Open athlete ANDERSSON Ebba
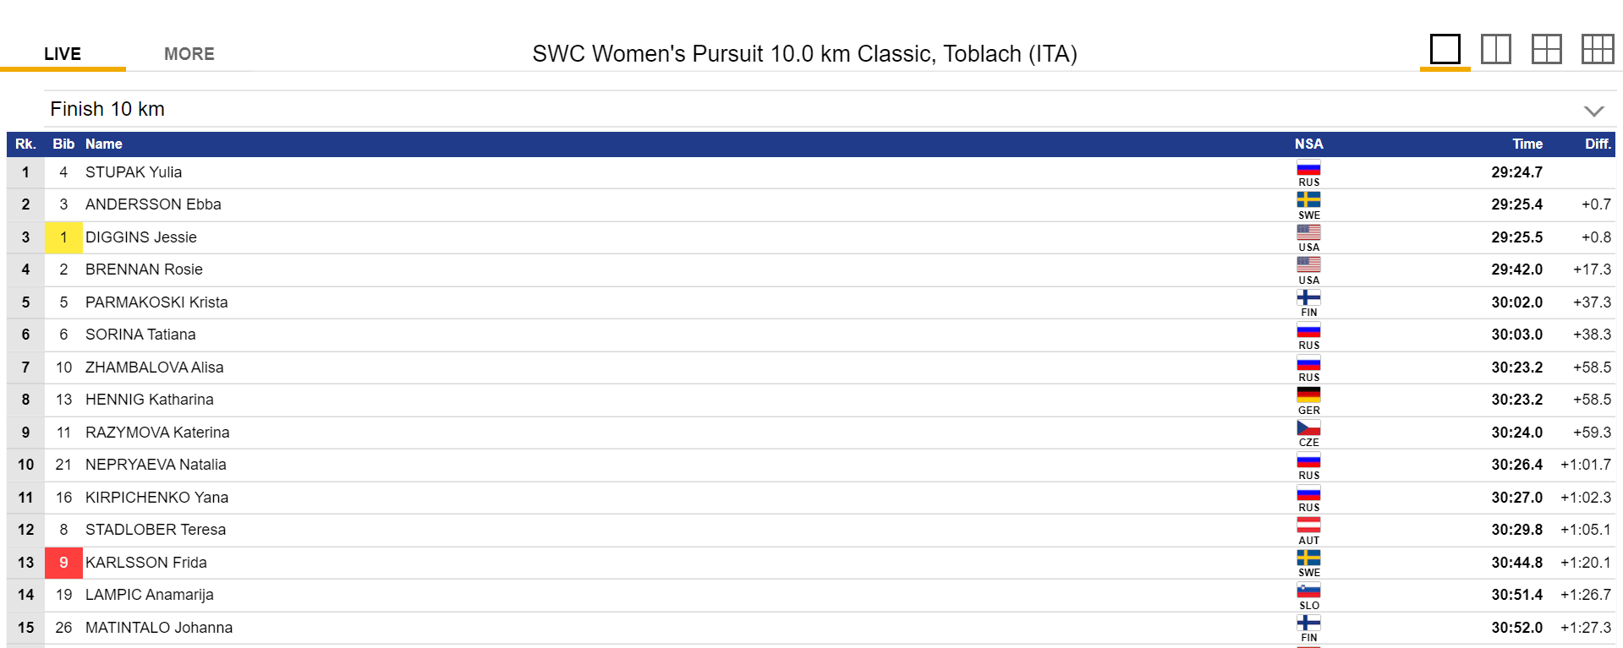This screenshot has height=648, width=1623. (153, 204)
